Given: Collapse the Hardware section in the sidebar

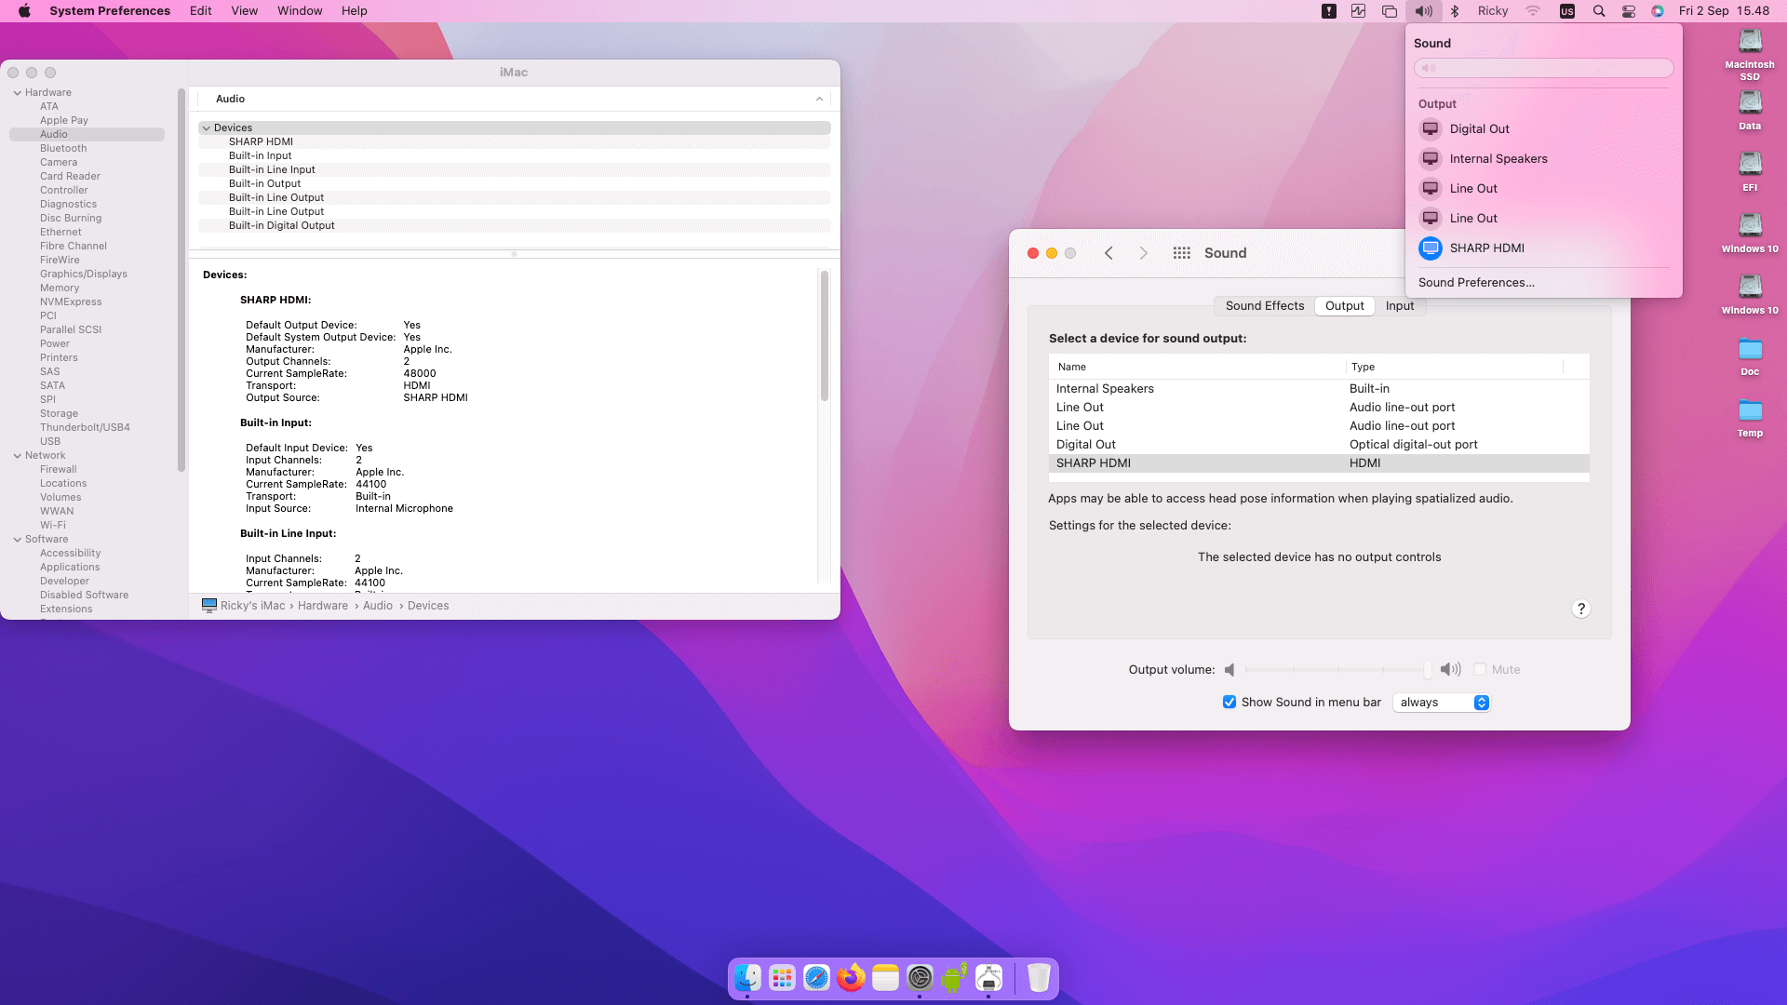Looking at the screenshot, I should (x=16, y=92).
